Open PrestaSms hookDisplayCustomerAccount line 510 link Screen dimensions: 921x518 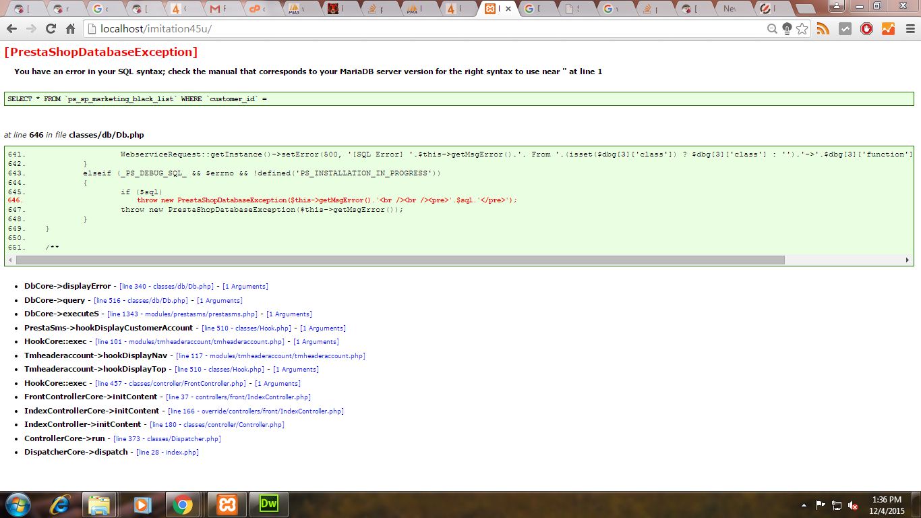[x=247, y=328]
